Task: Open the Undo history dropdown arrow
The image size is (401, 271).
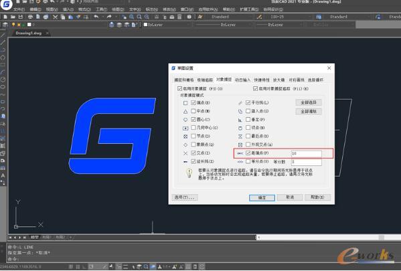Action: click(103, 17)
